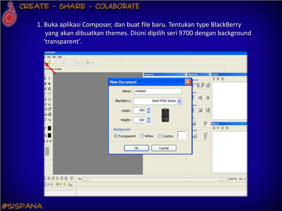Decrease the Width value
The height and width of the screenshot is (211, 282).
(148, 112)
